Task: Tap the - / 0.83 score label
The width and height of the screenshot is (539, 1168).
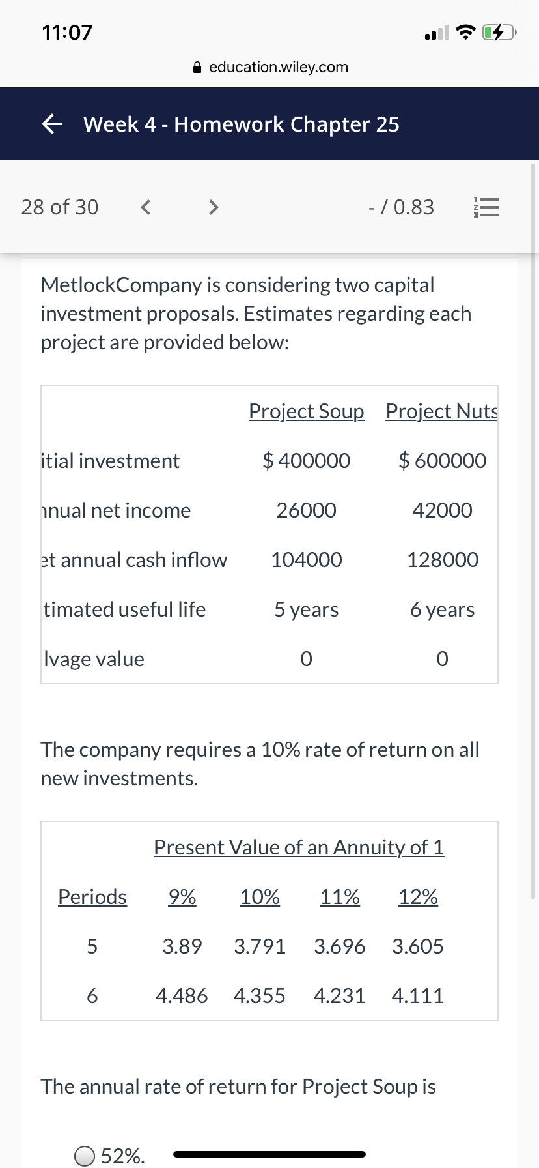Action: coord(401,207)
